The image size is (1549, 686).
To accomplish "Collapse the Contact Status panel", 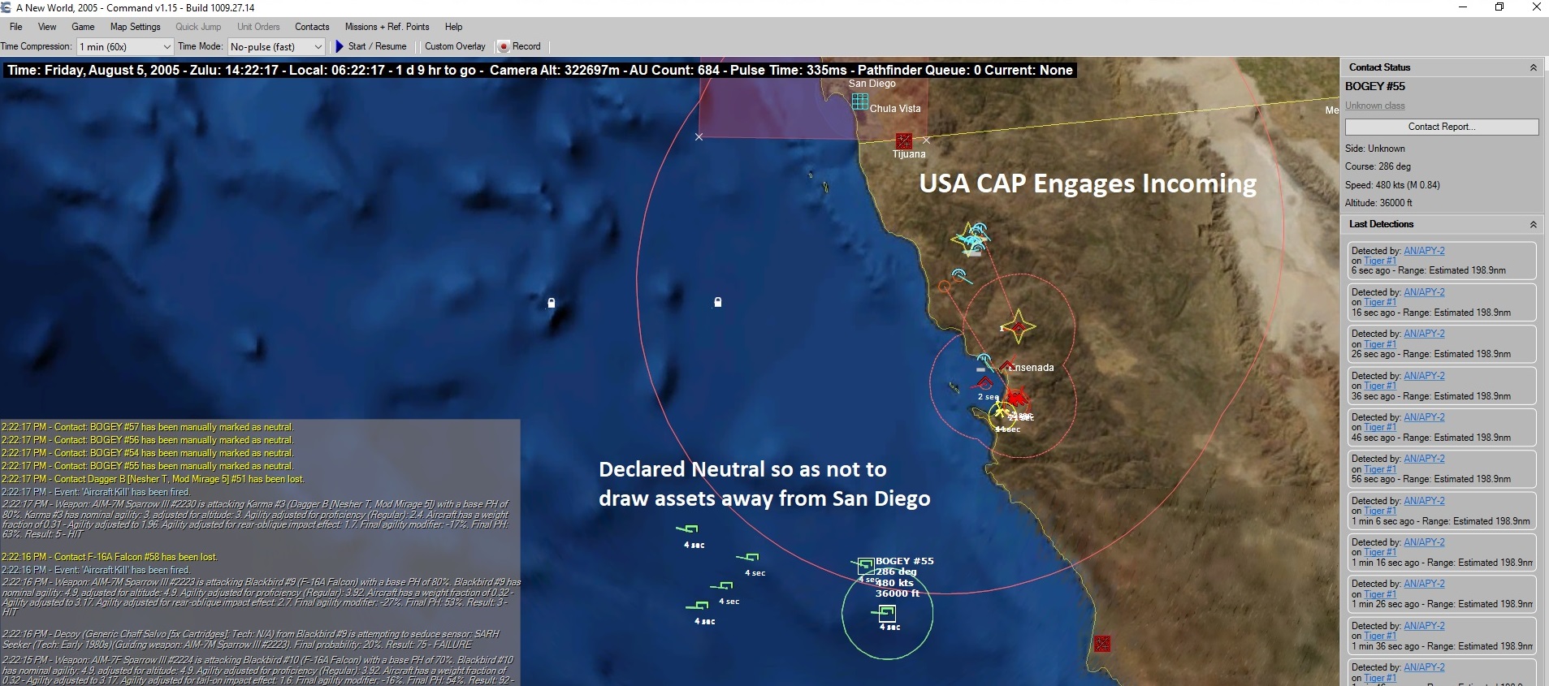I will click(x=1534, y=67).
